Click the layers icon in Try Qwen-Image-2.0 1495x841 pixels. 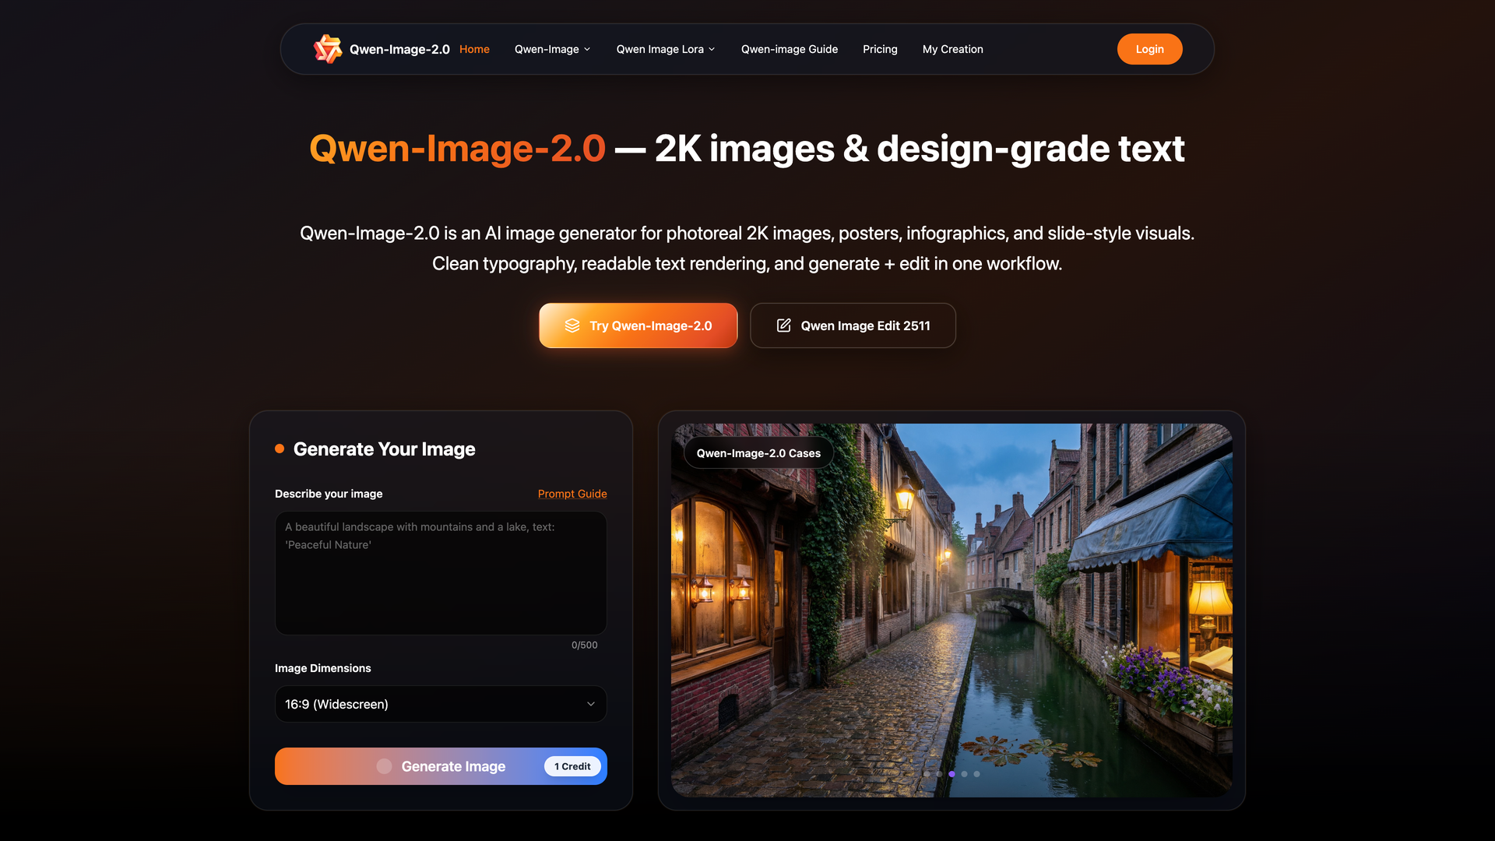572,325
